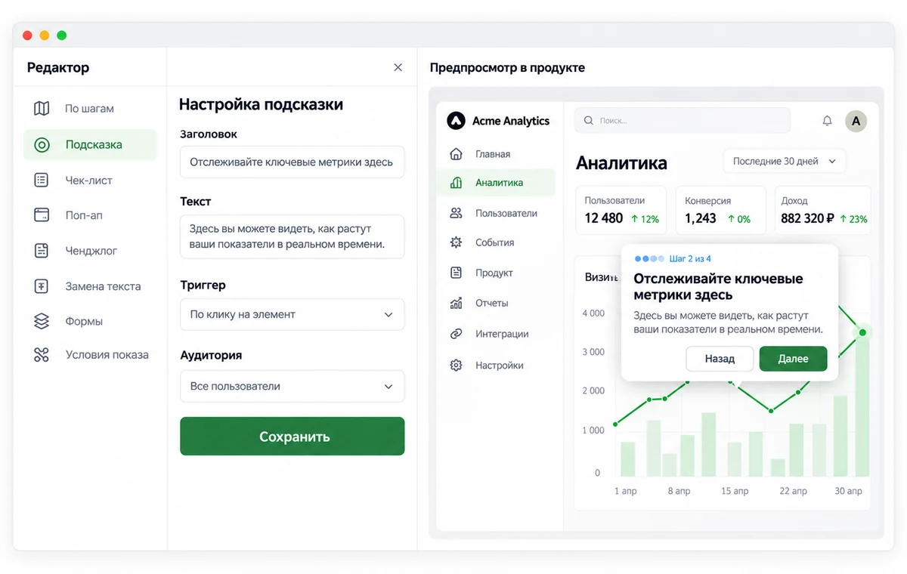
Task: Click the Предпросмотр в продукте heading
Action: [x=507, y=67]
